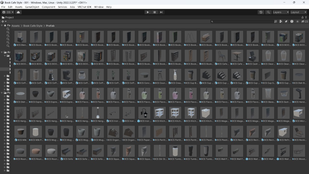Open the OS account dropdown
This screenshot has height=174, width=309.
(8, 12)
